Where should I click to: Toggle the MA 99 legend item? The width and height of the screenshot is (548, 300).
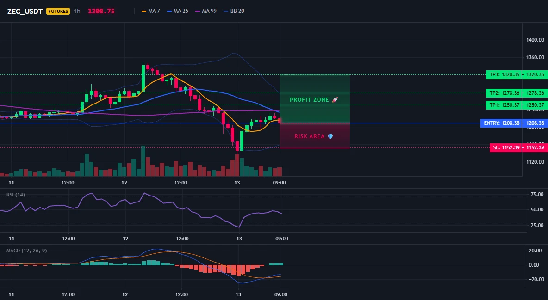coord(206,11)
